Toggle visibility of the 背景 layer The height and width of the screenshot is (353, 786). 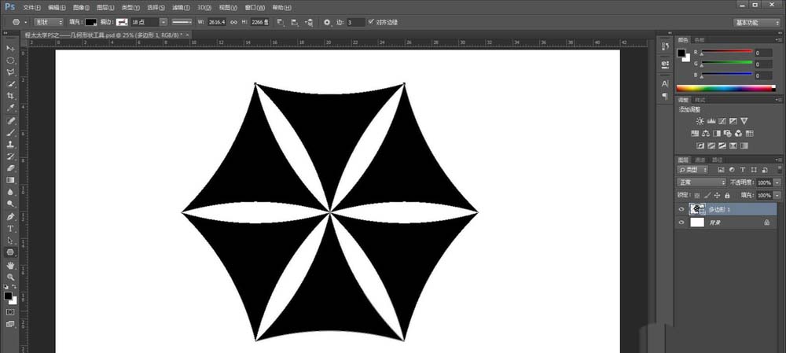(681, 223)
